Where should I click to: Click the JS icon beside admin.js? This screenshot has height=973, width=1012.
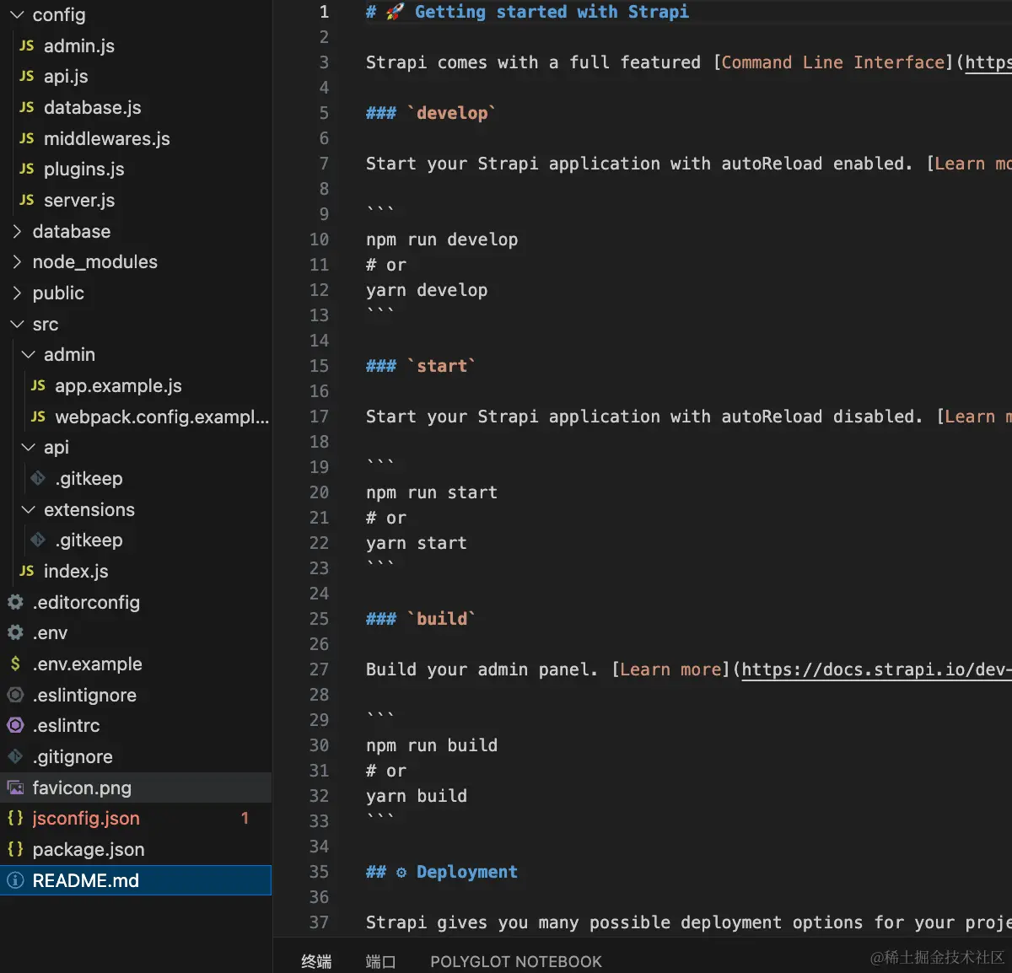click(x=27, y=46)
